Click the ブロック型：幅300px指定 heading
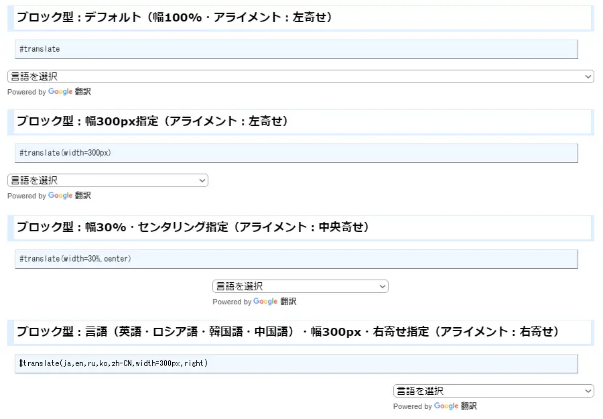This screenshot has height=419, width=603. pyautogui.click(x=301, y=122)
